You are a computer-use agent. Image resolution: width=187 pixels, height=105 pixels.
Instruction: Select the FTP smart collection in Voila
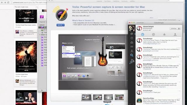44,55
